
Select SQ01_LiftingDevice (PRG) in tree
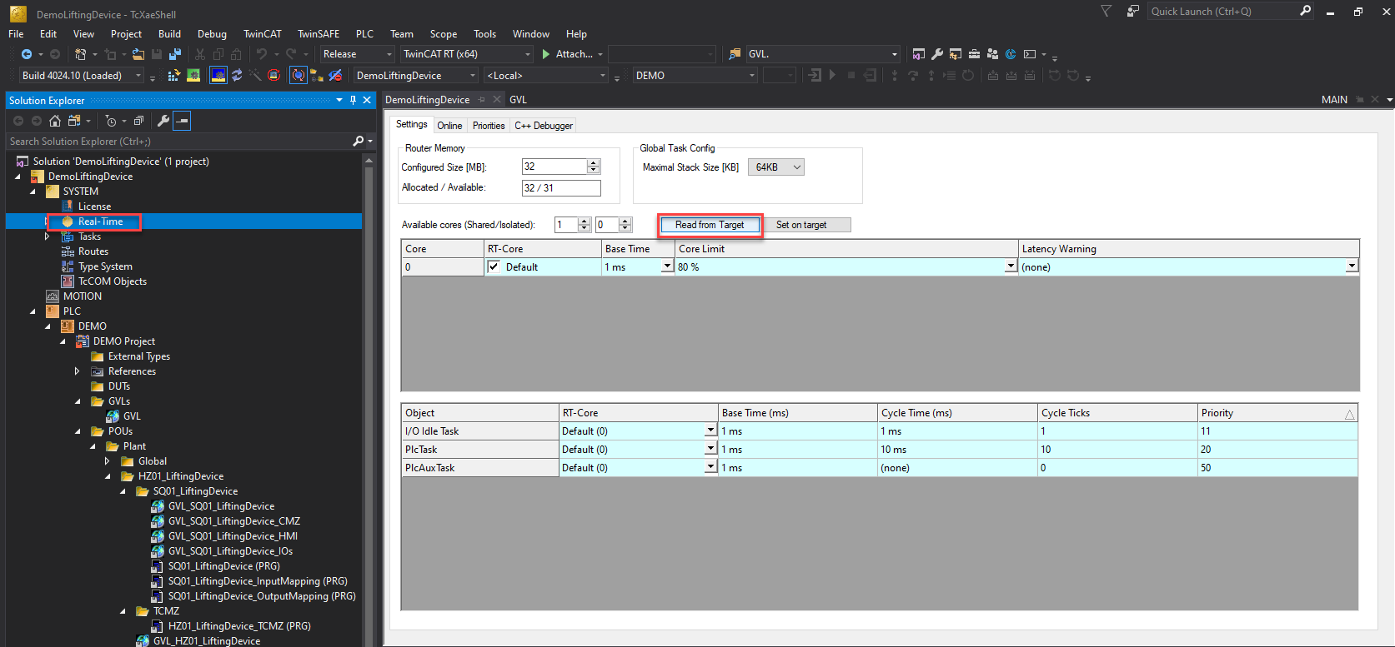click(x=223, y=566)
